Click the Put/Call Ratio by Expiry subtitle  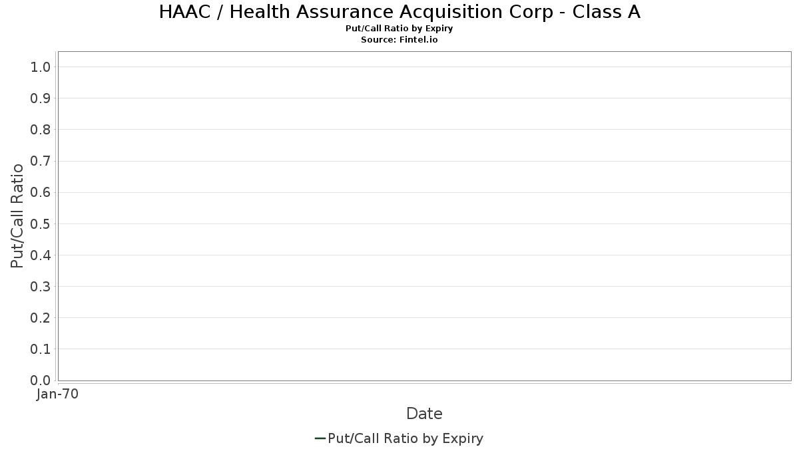pos(400,29)
